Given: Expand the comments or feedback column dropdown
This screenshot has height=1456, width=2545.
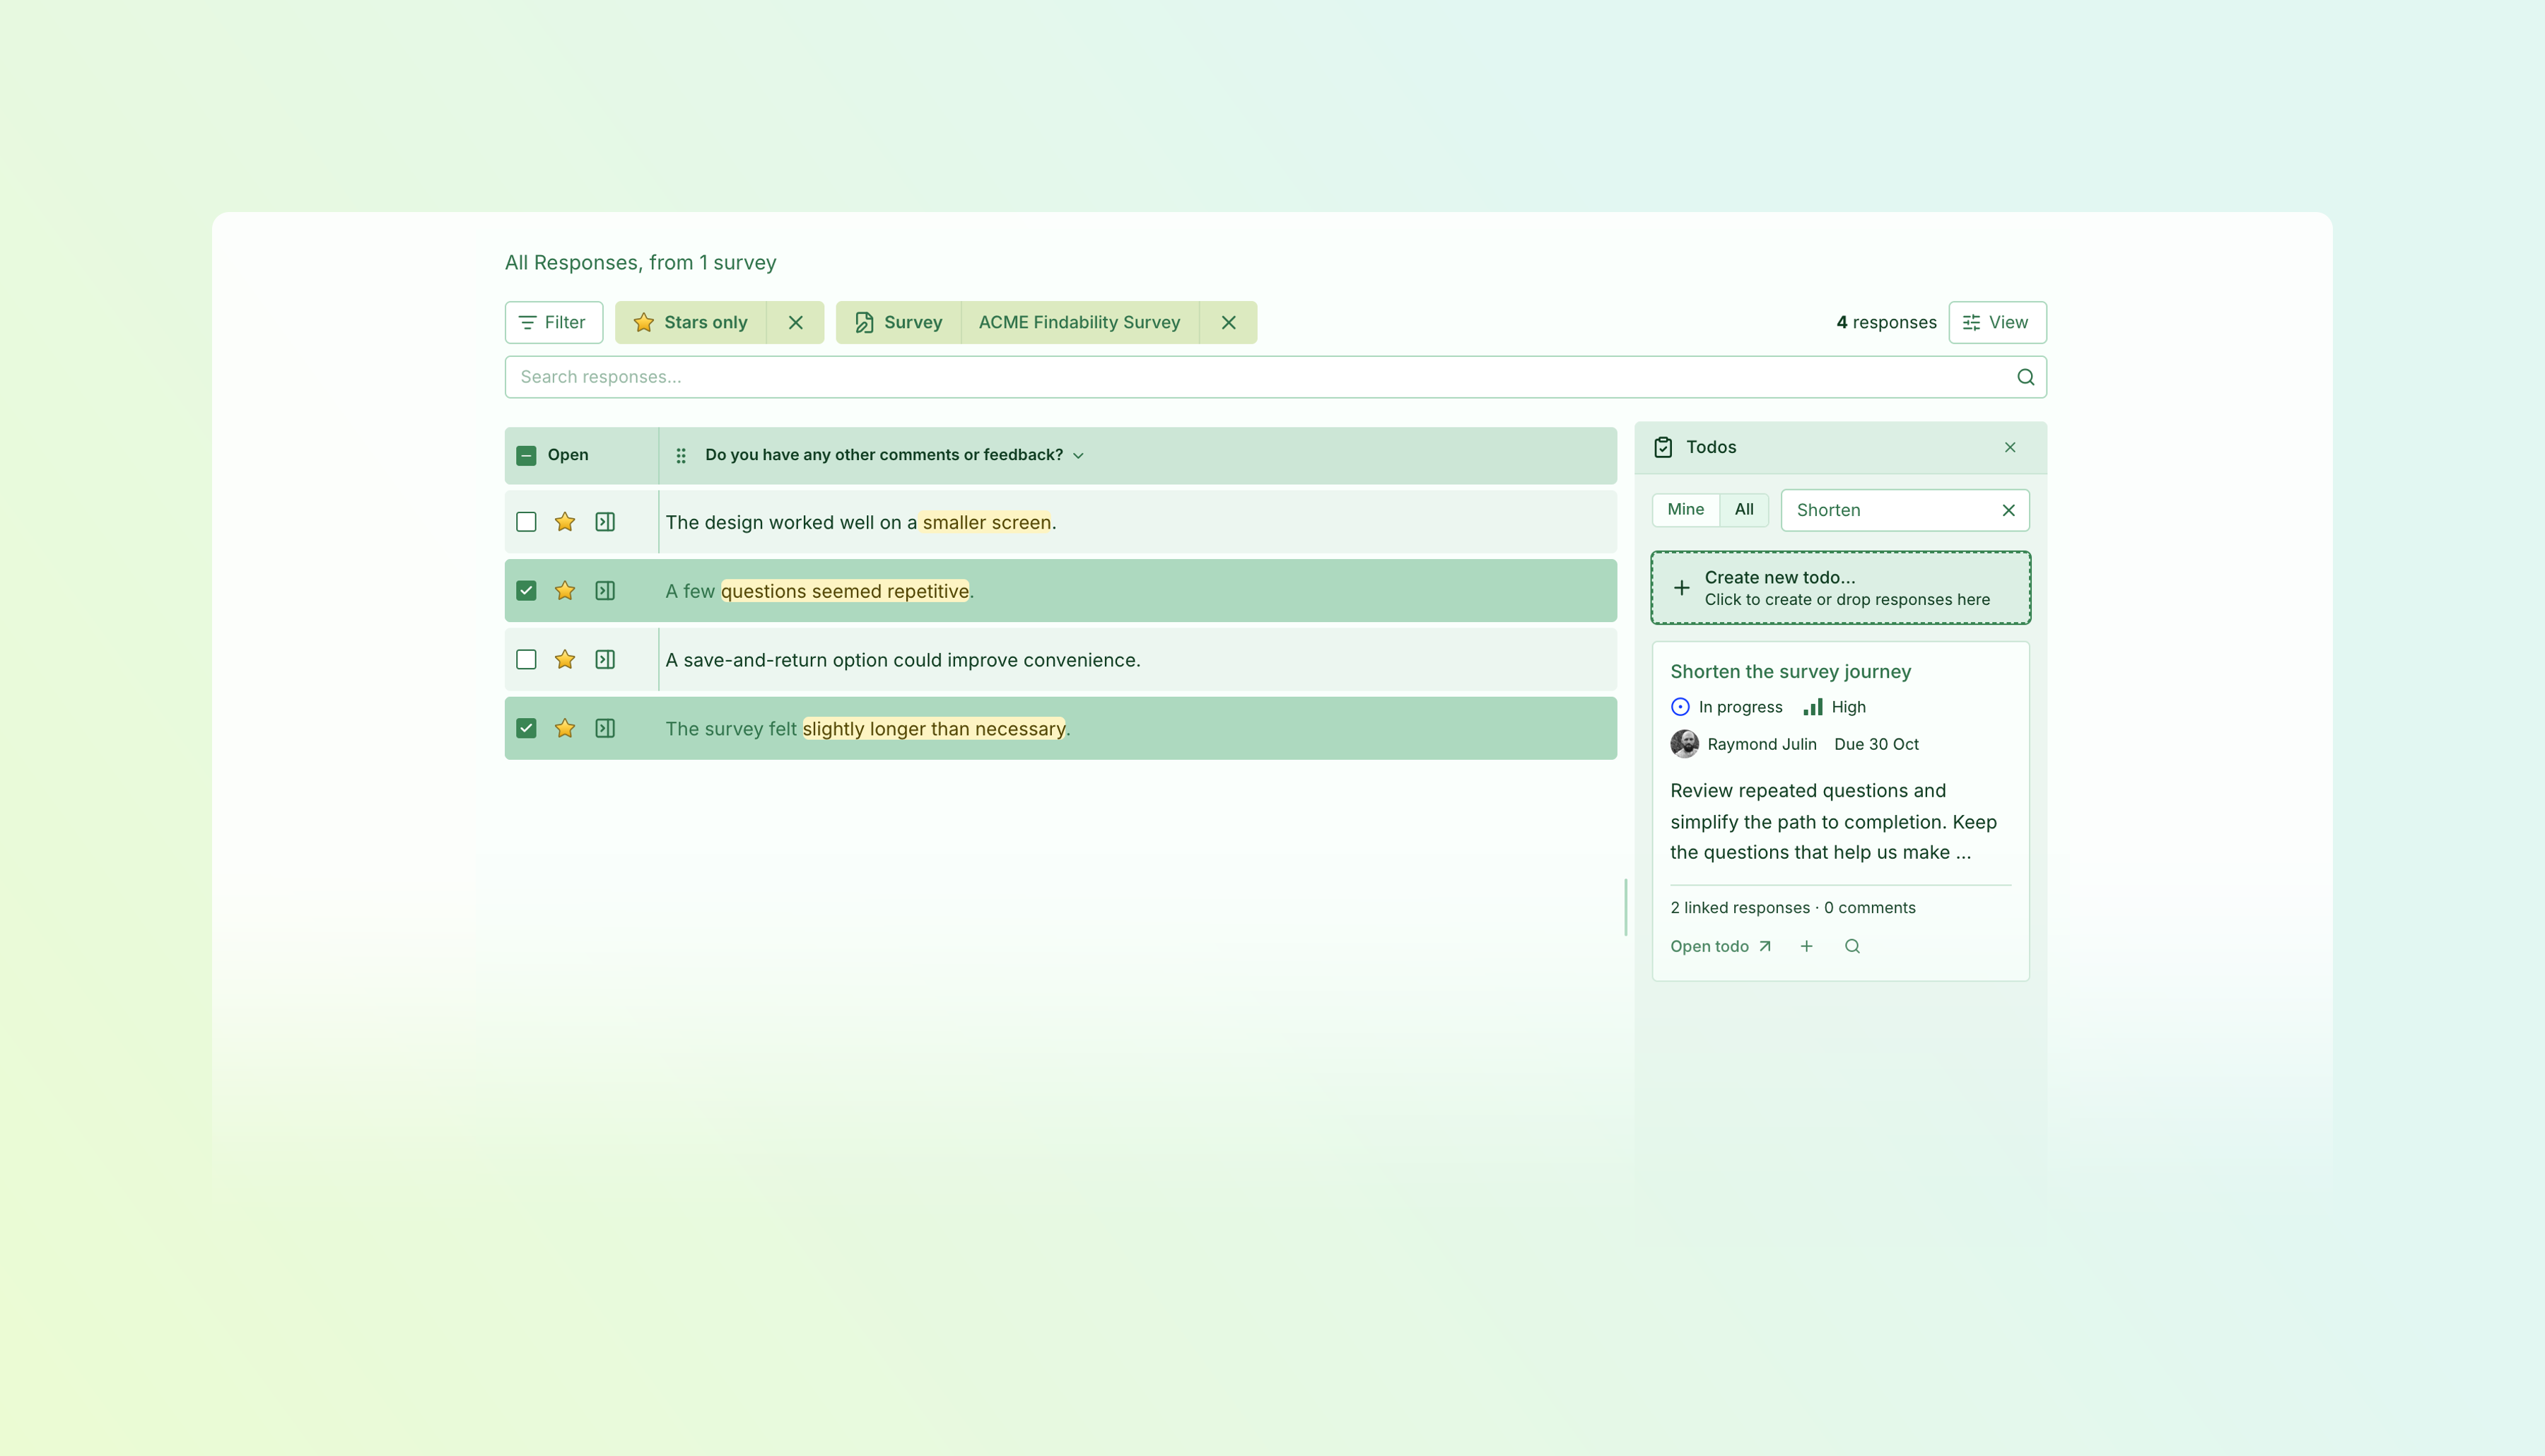Looking at the screenshot, I should (1078, 455).
